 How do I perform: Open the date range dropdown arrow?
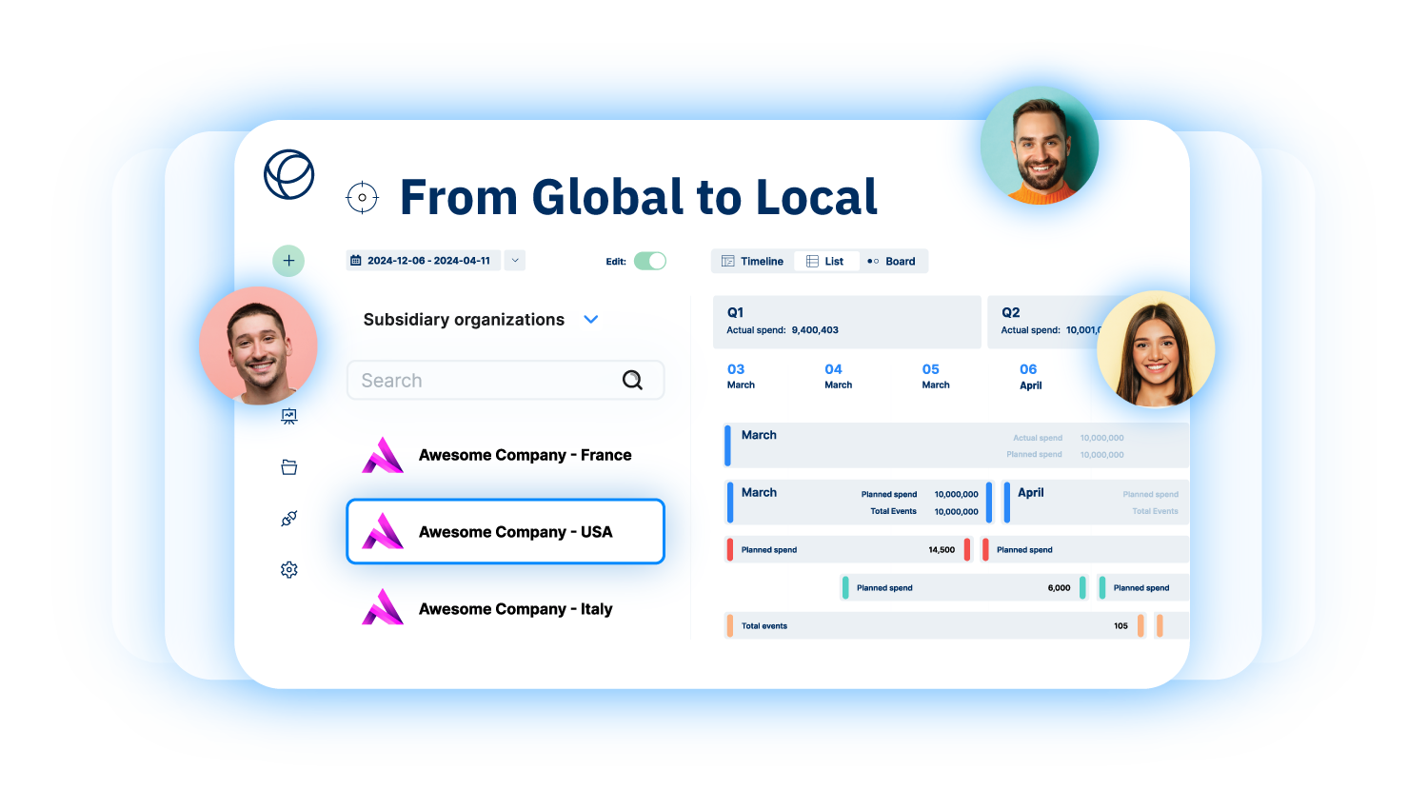(515, 261)
